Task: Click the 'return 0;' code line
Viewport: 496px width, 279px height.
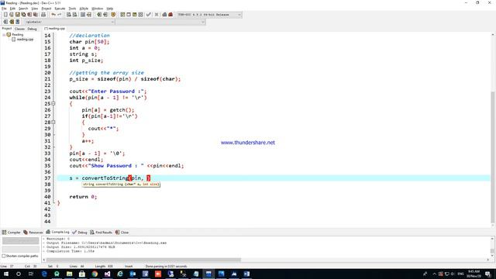Action: tap(83, 197)
